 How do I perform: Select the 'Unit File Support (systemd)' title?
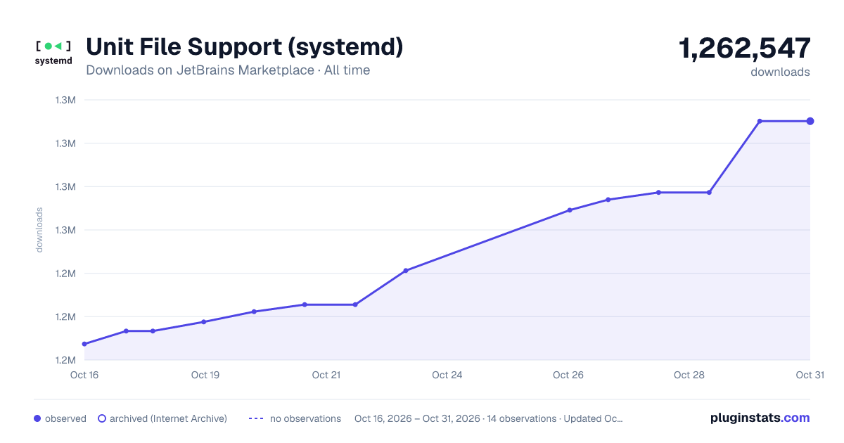point(245,47)
